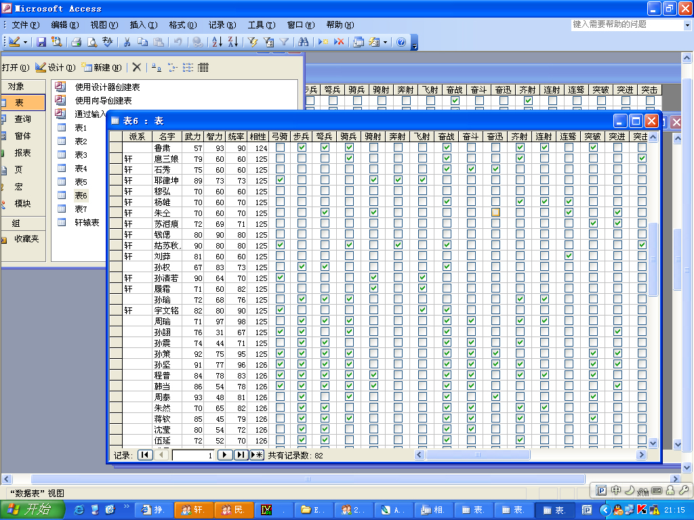This screenshot has width=694, height=520.
Task: Click the Find binoculars icon
Action: 303,42
